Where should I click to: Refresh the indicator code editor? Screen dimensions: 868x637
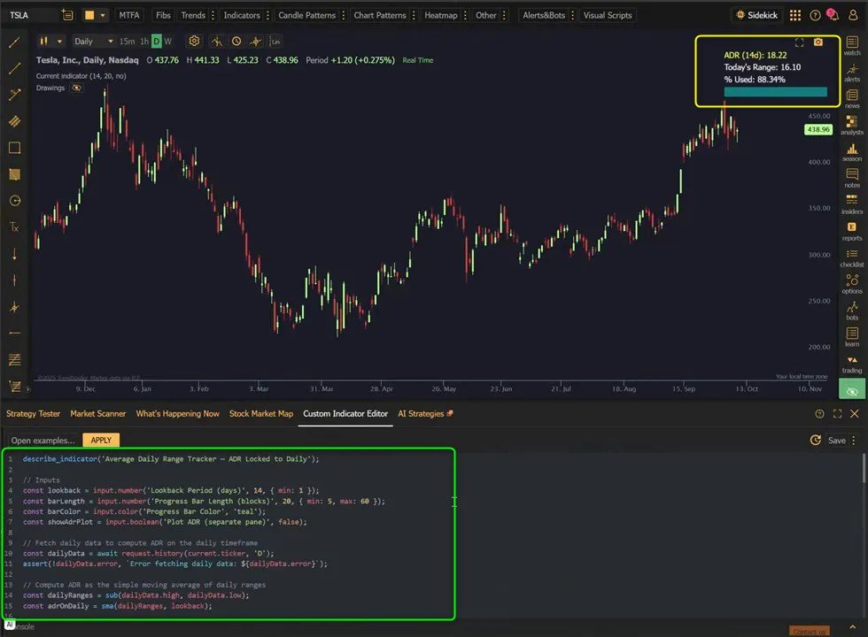pos(816,441)
